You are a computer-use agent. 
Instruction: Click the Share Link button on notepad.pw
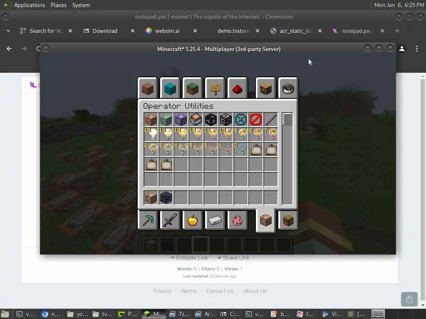[233, 258]
